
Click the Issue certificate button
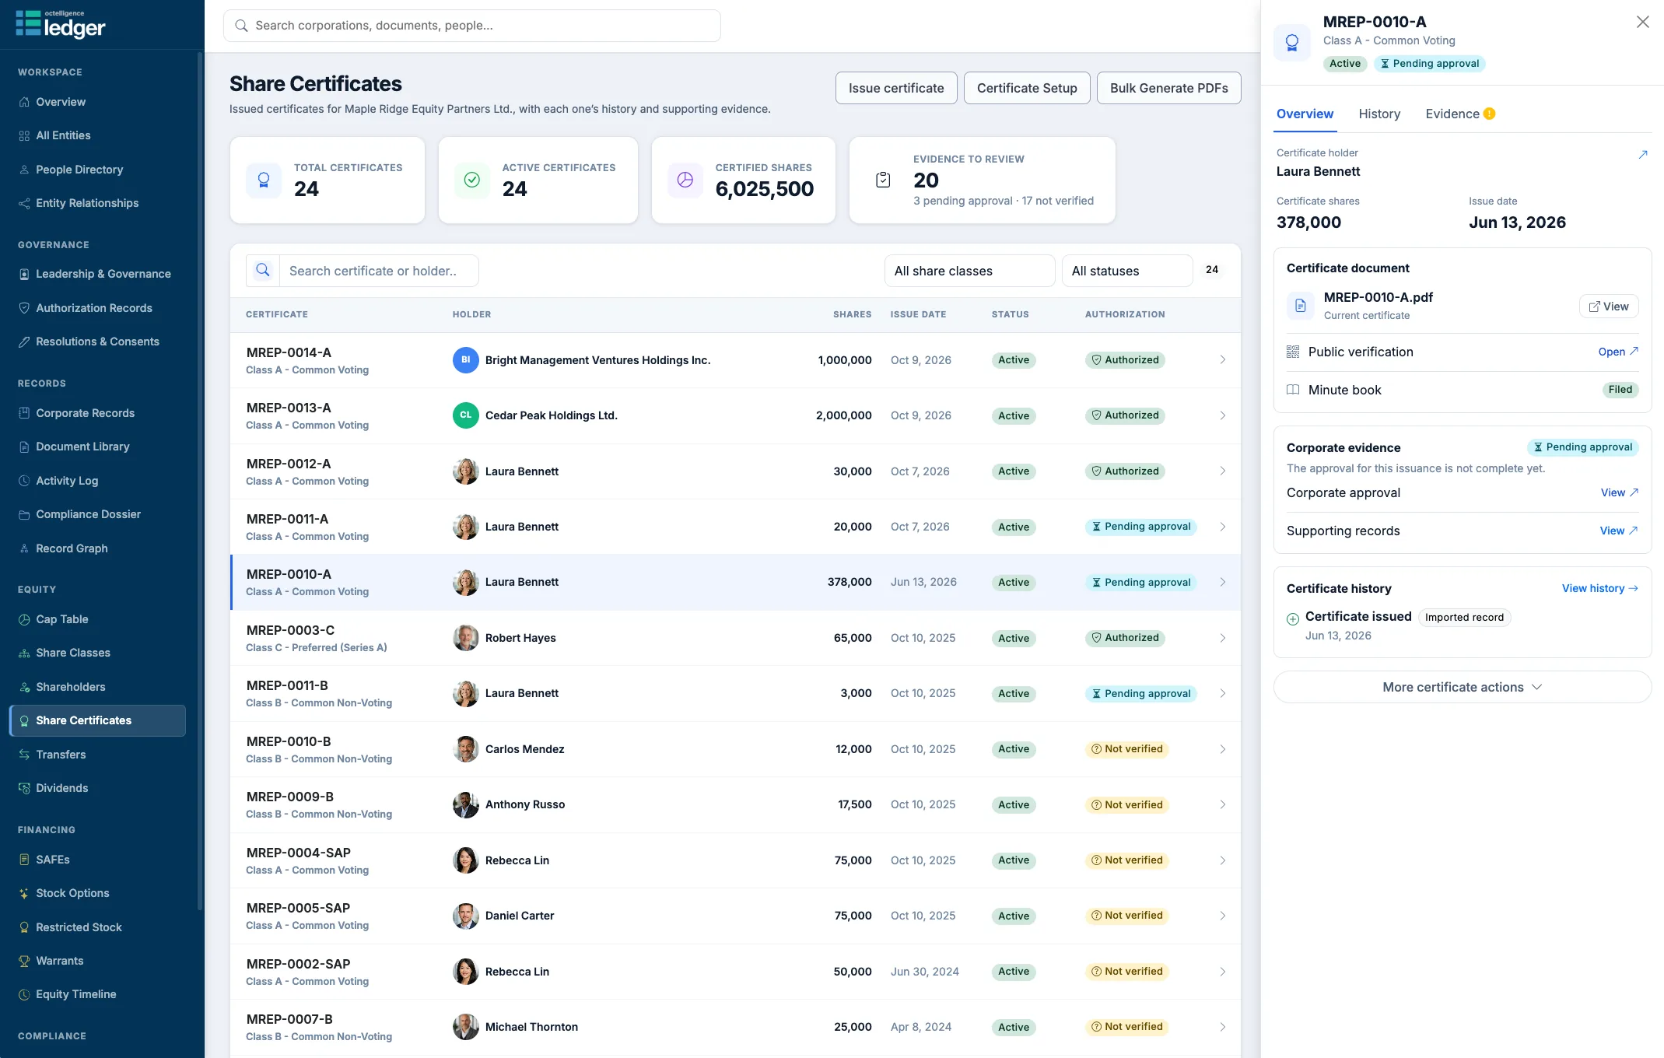[896, 88]
